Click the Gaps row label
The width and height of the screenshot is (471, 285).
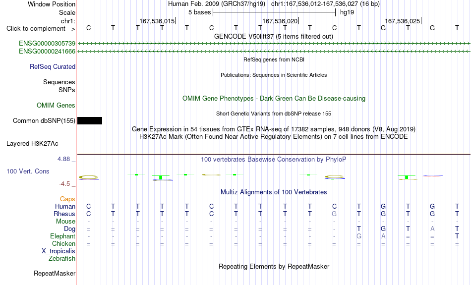click(x=67, y=199)
